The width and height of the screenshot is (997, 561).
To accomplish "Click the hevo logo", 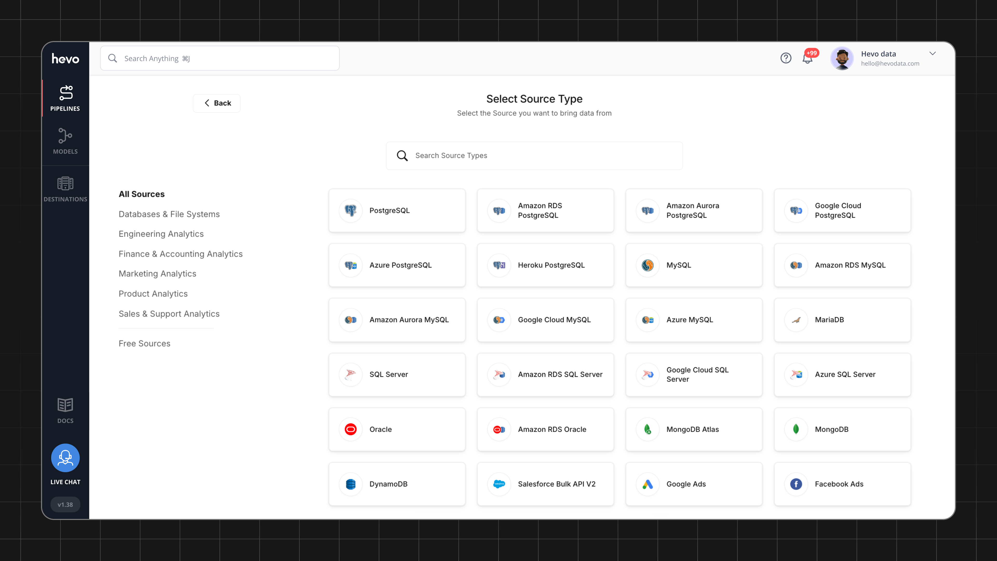I will (x=65, y=59).
